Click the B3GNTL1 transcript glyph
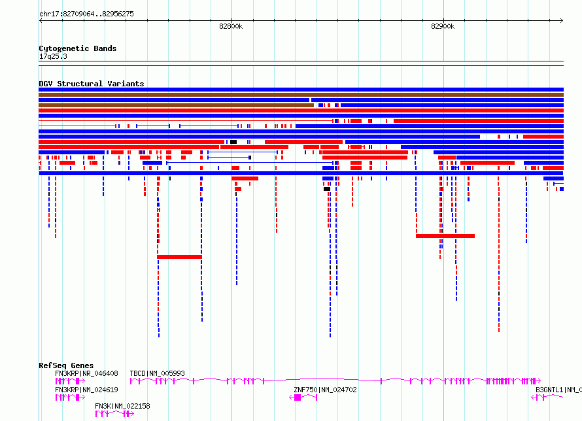 coord(547,397)
